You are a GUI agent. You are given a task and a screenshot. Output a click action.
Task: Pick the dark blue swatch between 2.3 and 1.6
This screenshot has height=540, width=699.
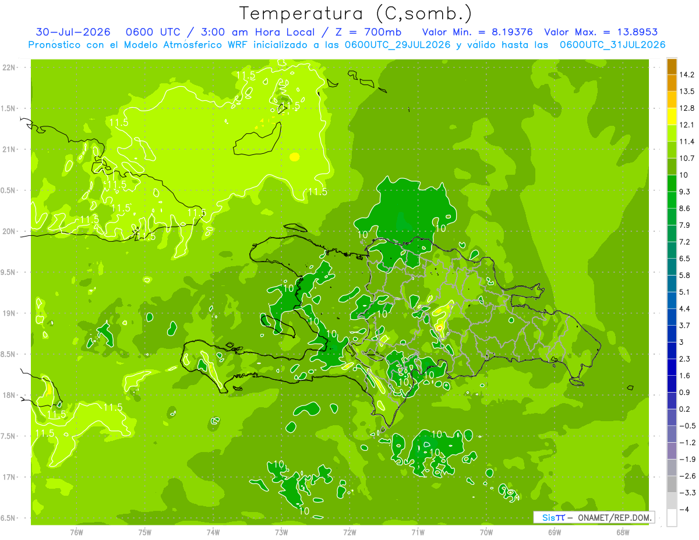672,368
